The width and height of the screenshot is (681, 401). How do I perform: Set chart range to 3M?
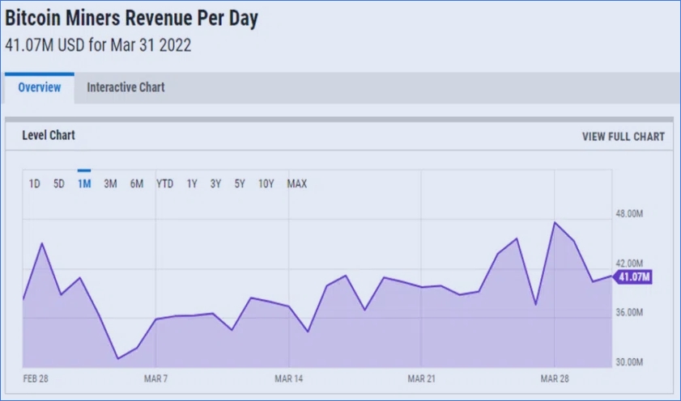(110, 184)
